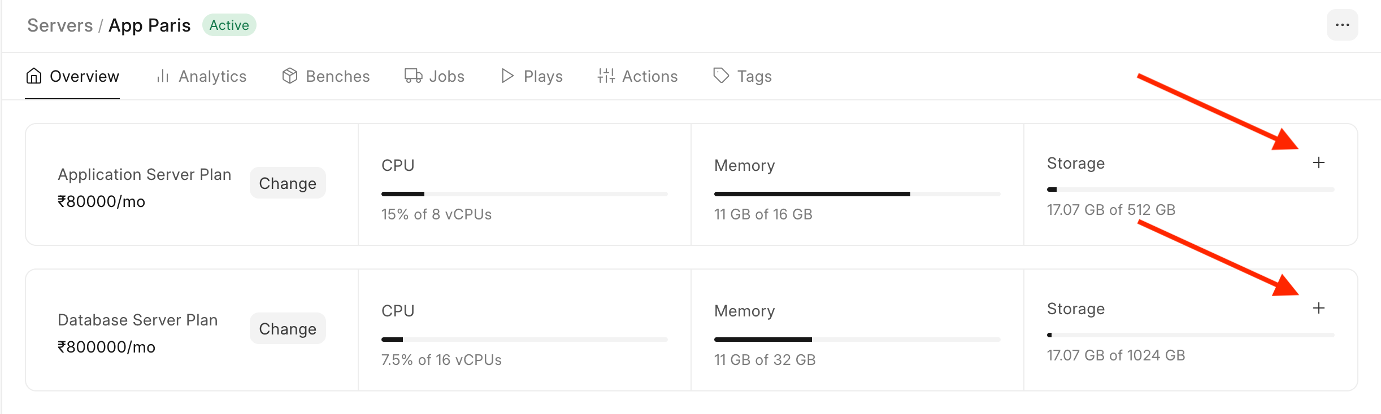This screenshot has width=1381, height=414.
Task: Open the three-dots more options menu
Action: (x=1342, y=25)
